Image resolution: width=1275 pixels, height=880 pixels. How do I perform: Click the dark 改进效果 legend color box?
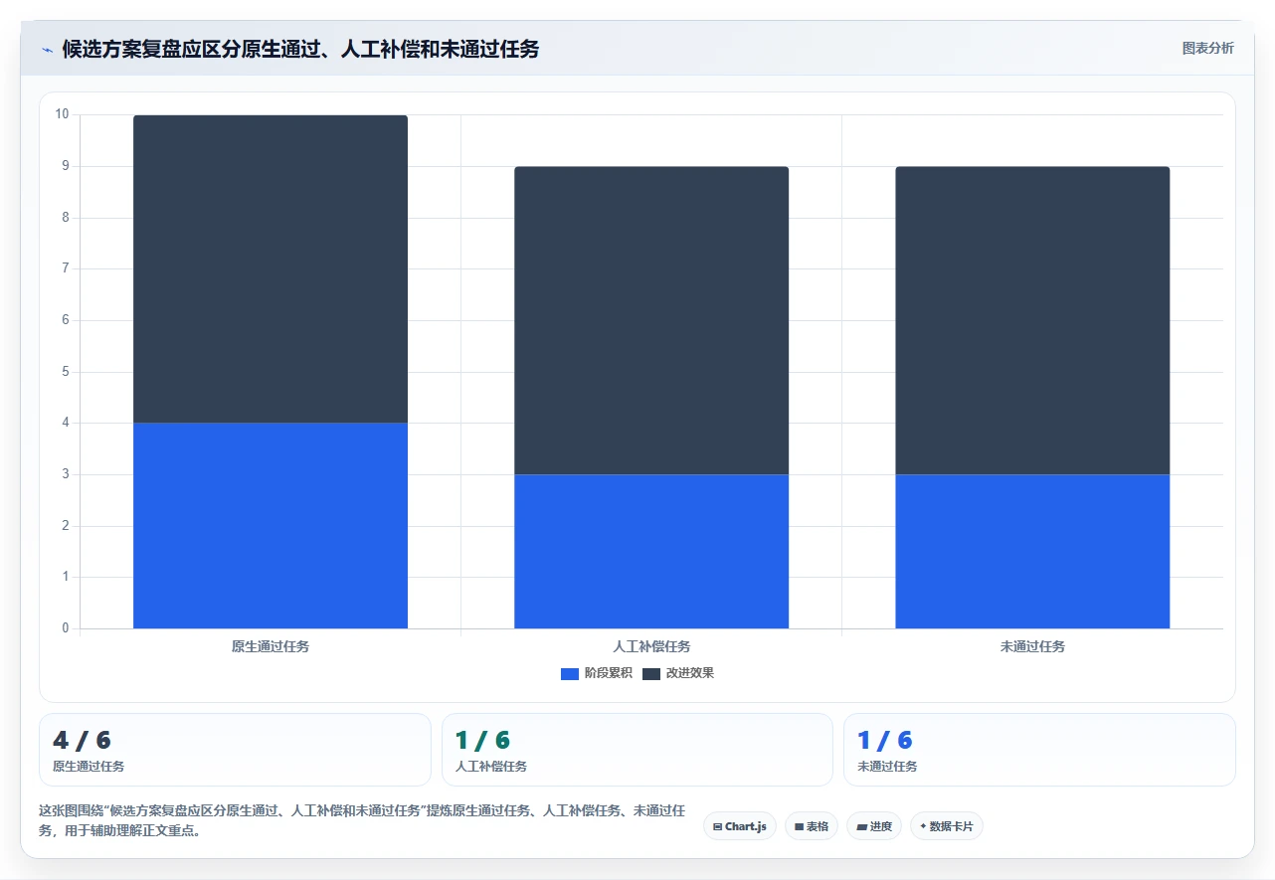651,674
